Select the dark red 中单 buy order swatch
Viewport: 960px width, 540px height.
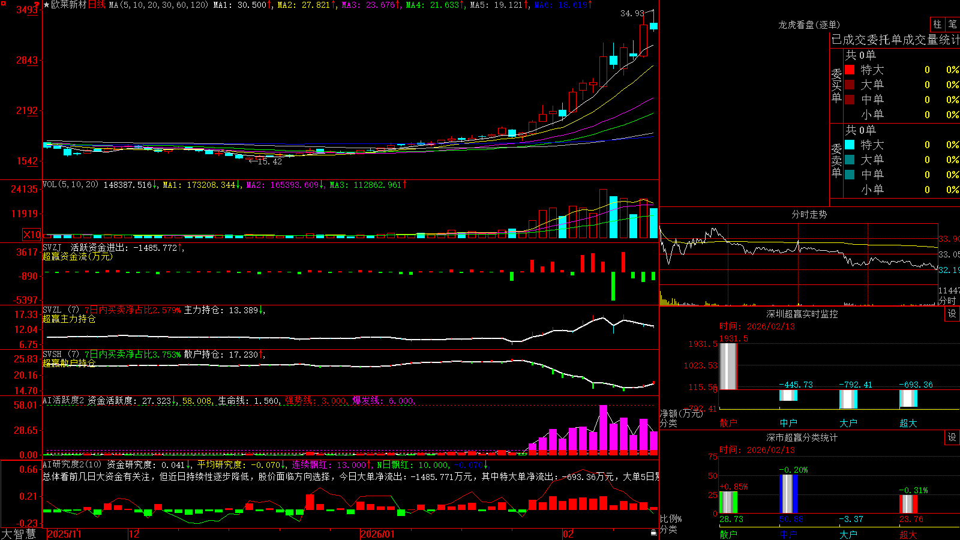tap(850, 100)
